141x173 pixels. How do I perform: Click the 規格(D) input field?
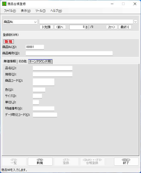pyautogui.click(x=53, y=75)
